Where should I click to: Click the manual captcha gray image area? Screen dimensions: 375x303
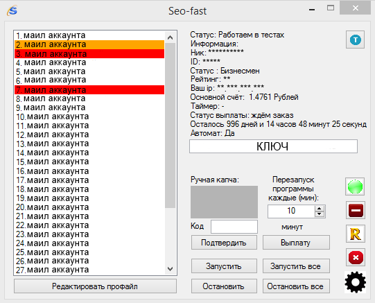click(224, 202)
